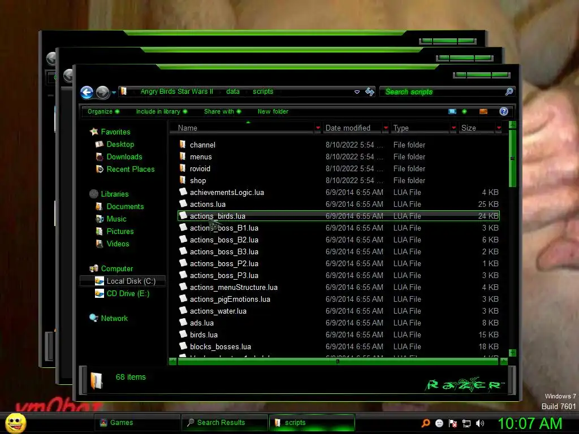Screen dimensions: 579x434
Task: Select actions_boss_B1.lua file name
Action: pyautogui.click(x=224, y=228)
